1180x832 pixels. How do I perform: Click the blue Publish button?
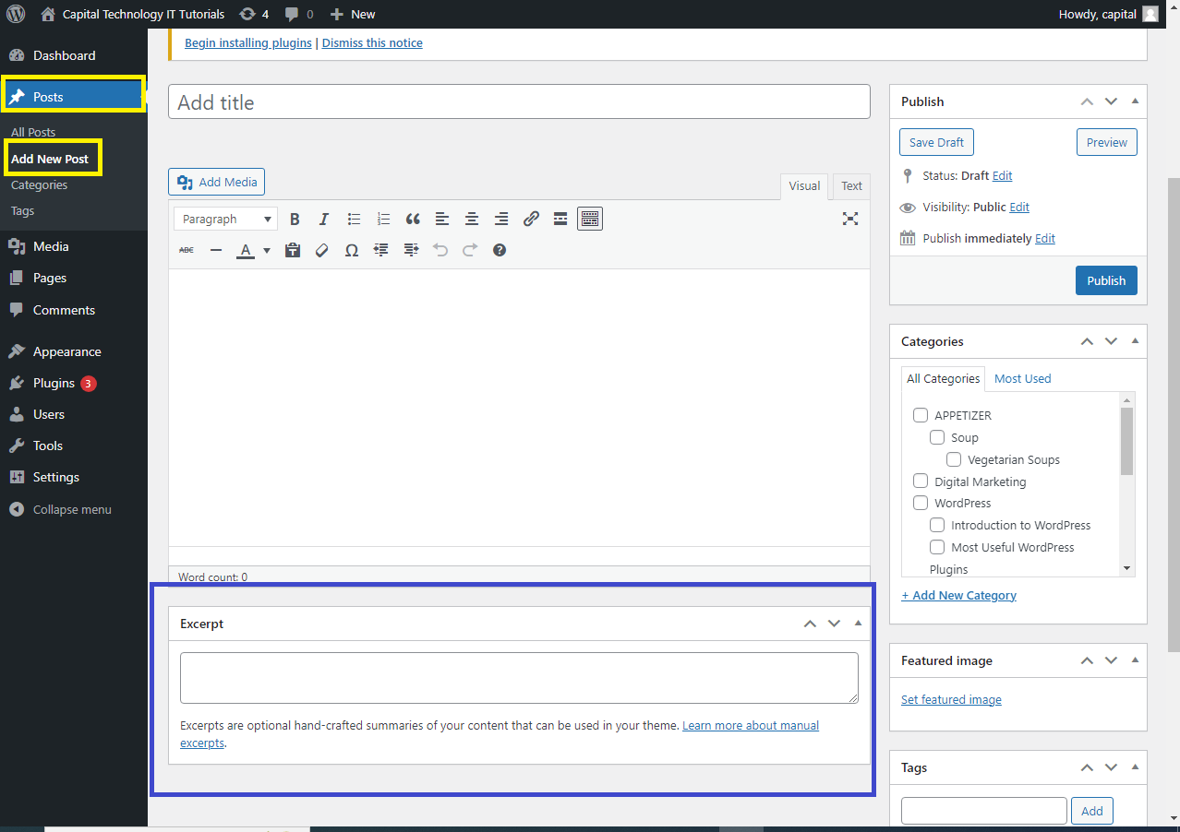point(1106,280)
